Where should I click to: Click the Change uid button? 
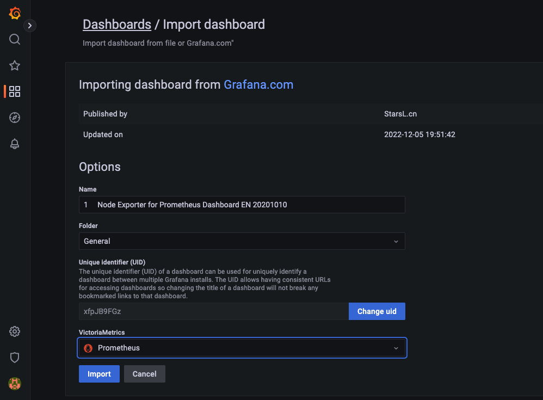tap(377, 311)
